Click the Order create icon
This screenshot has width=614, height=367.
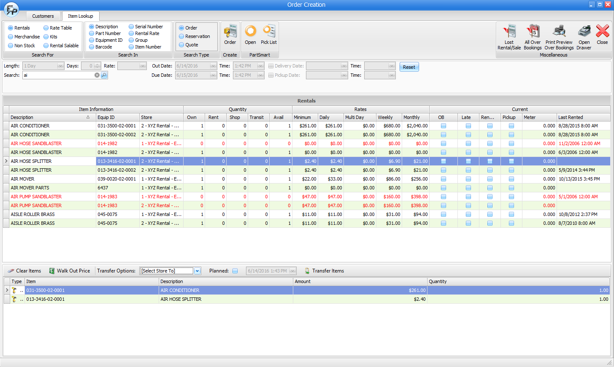pos(230,35)
